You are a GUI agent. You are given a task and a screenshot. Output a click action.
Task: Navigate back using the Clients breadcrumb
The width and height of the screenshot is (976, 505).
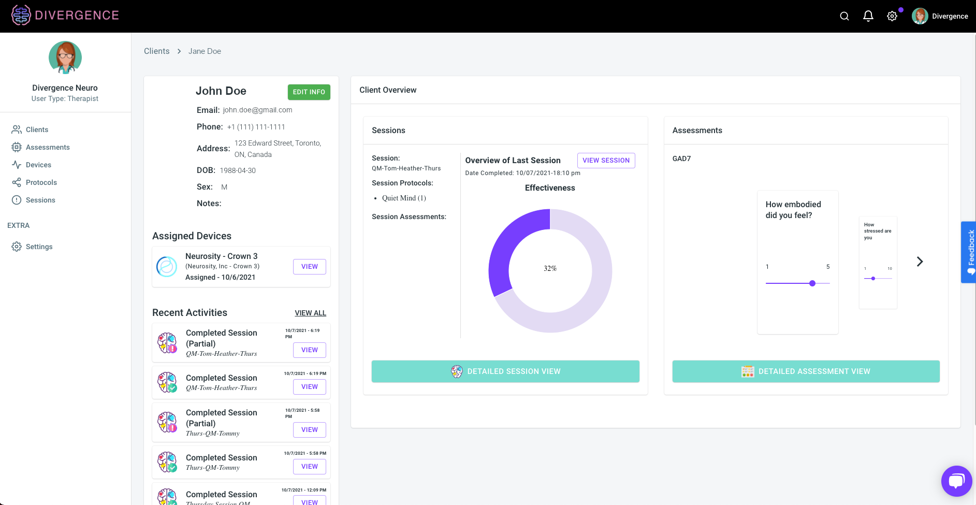[156, 51]
